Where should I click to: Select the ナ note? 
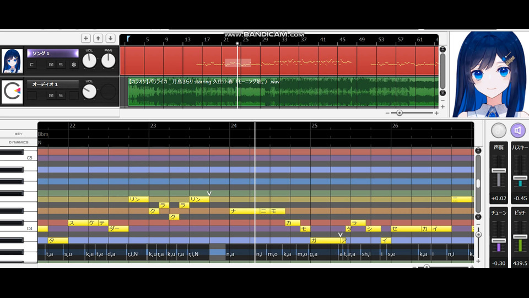(245, 211)
